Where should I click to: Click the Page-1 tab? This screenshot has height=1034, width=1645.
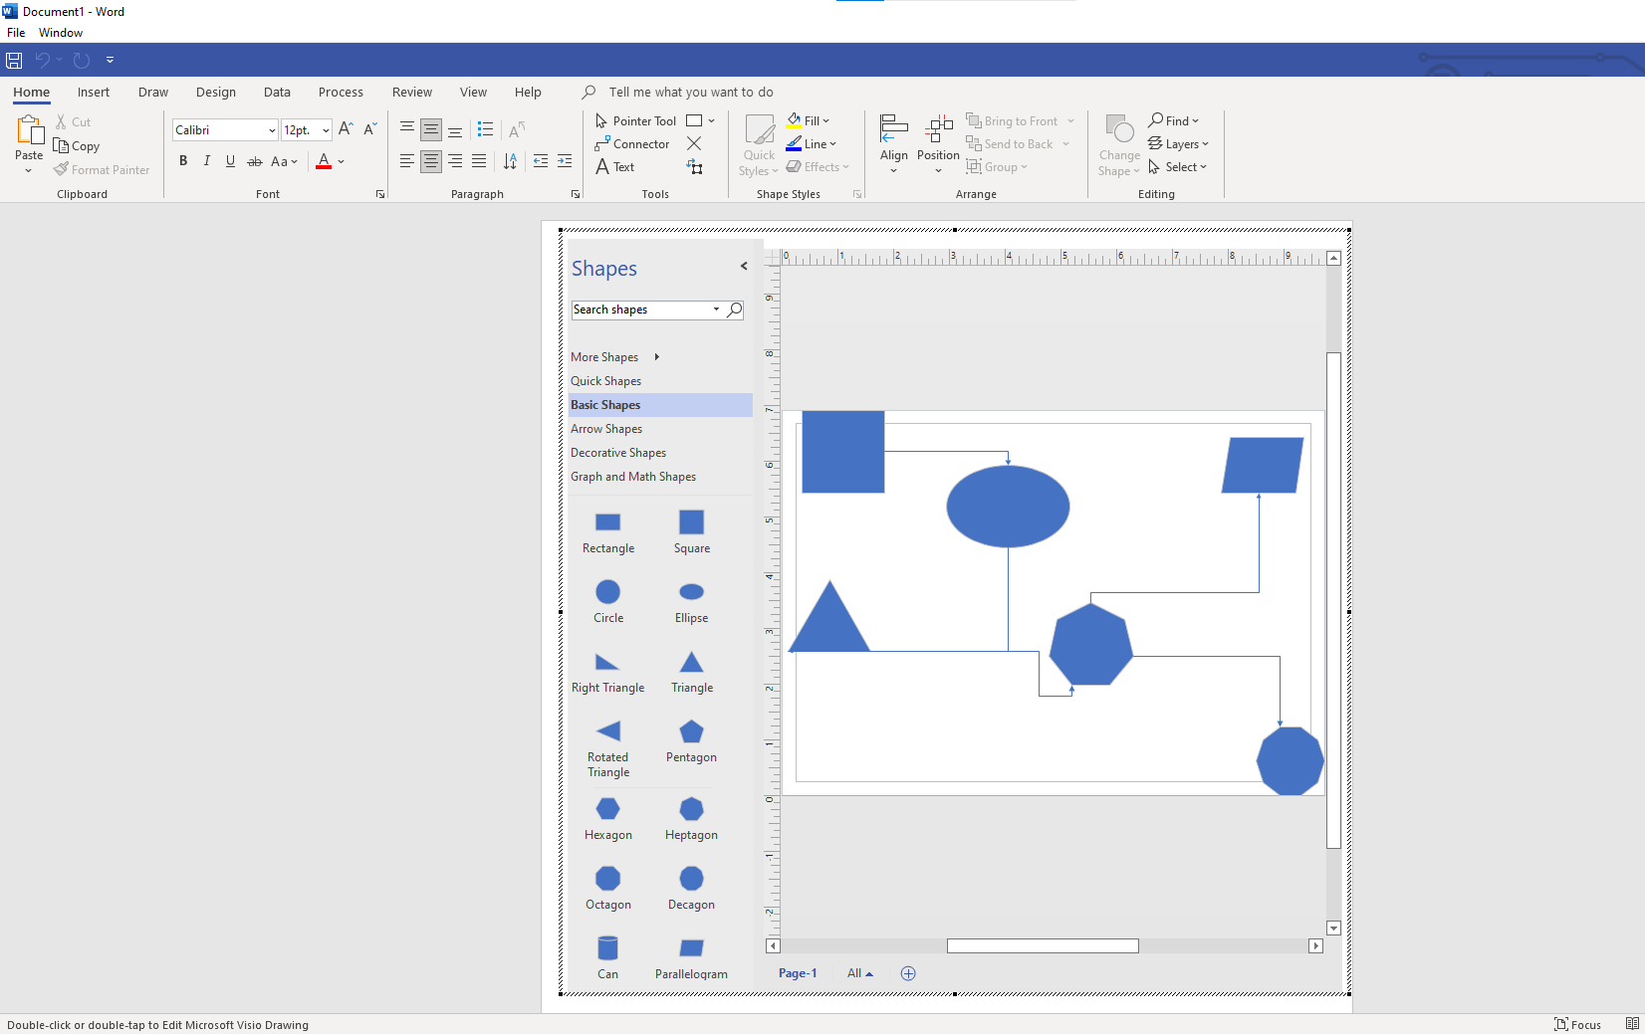tap(798, 973)
